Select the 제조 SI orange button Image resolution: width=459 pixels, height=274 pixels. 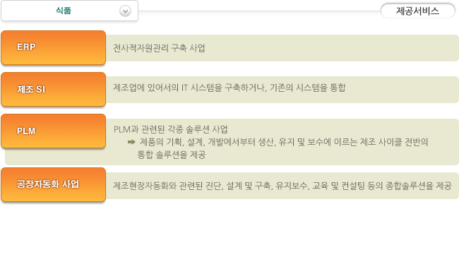click(53, 89)
